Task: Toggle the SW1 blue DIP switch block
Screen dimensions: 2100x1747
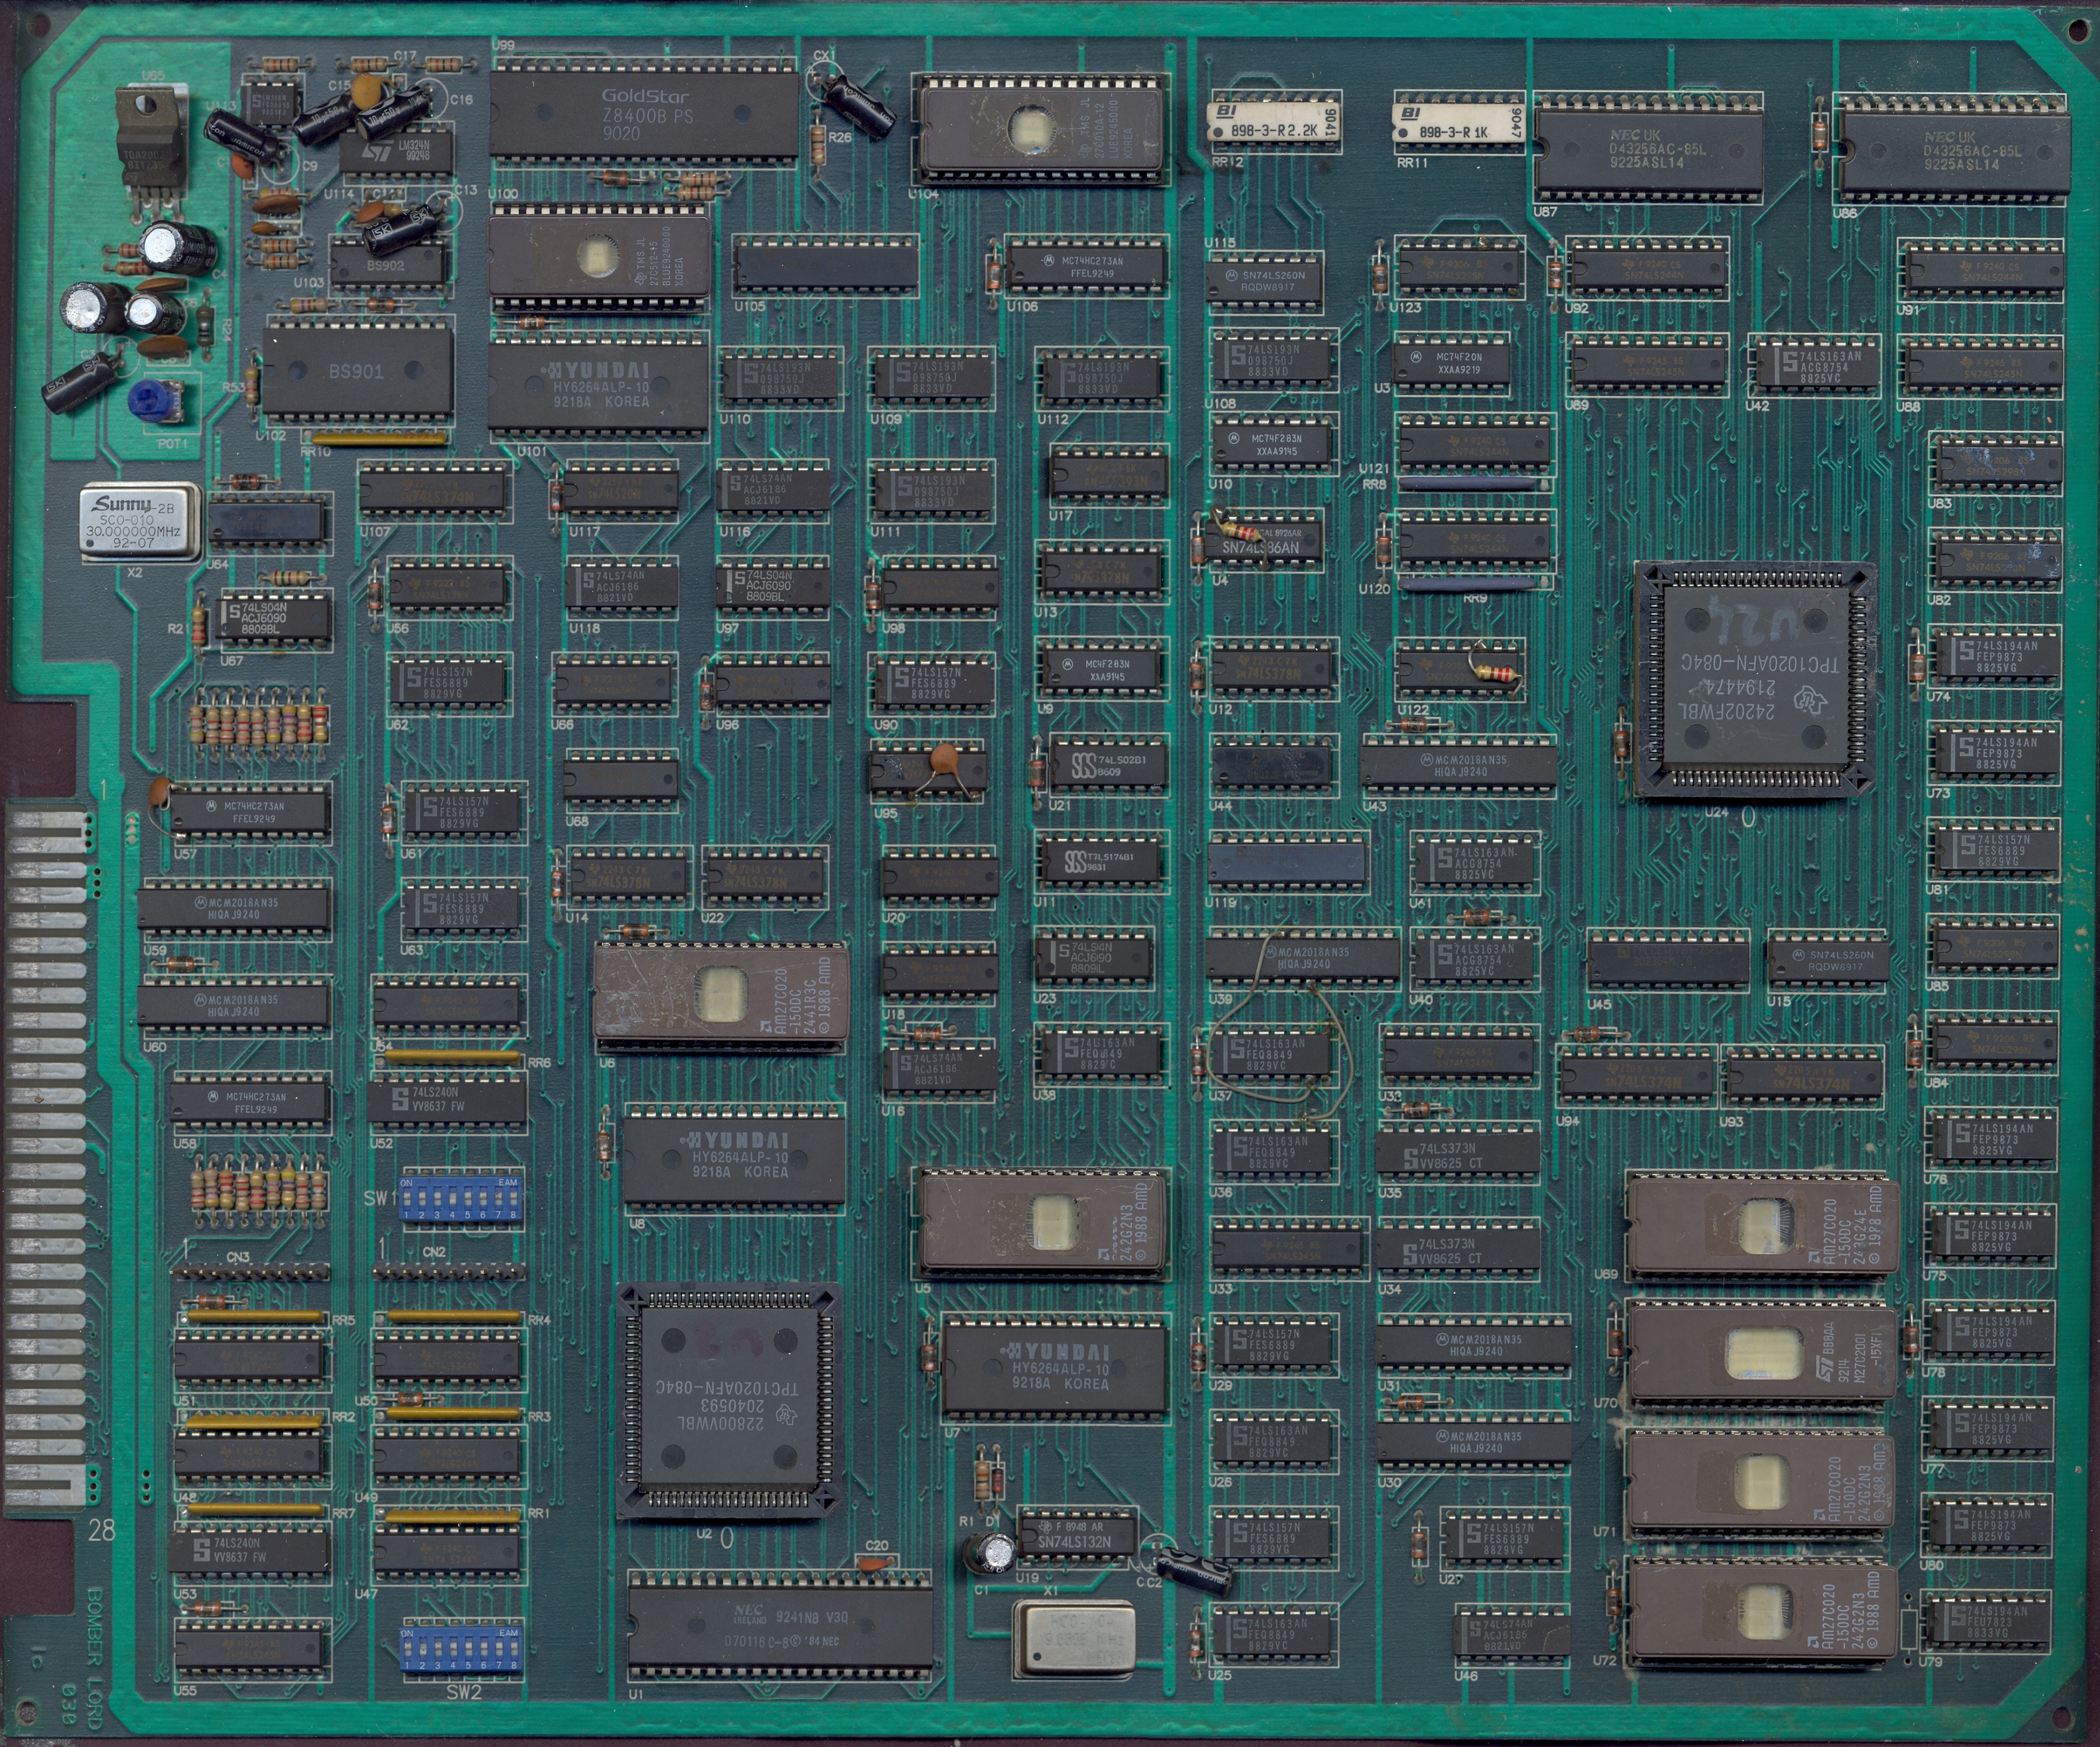Action: click(x=460, y=1198)
